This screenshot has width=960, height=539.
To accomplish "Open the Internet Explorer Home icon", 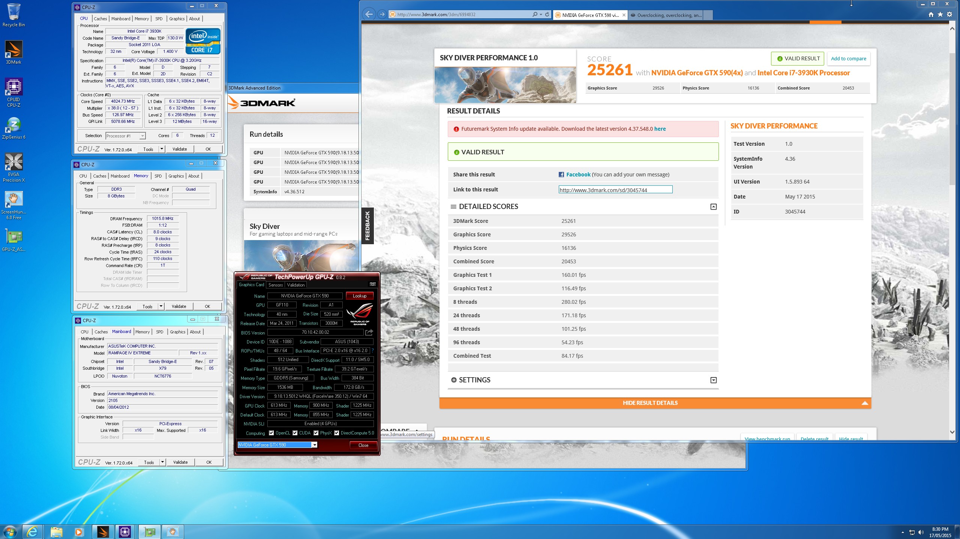I will tap(931, 15).
